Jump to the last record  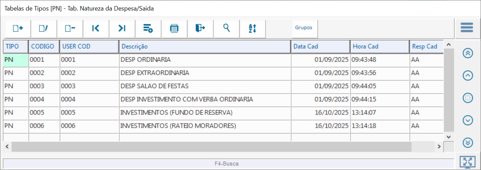(x=122, y=29)
